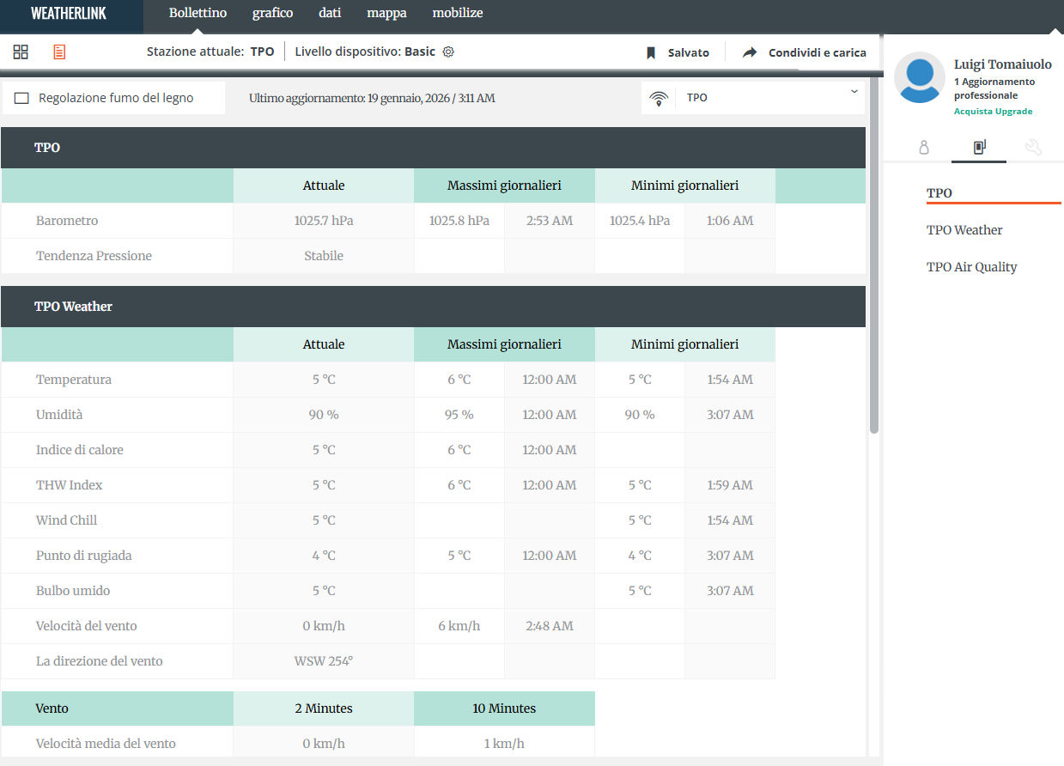Viewport: 1064px width, 766px height.
Task: Click the Acquista Upgrade link
Action: tap(993, 112)
